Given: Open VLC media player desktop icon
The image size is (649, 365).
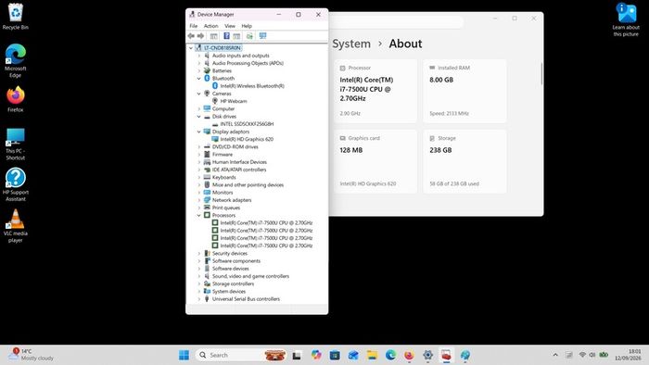Looking at the screenshot, I should tap(16, 226).
